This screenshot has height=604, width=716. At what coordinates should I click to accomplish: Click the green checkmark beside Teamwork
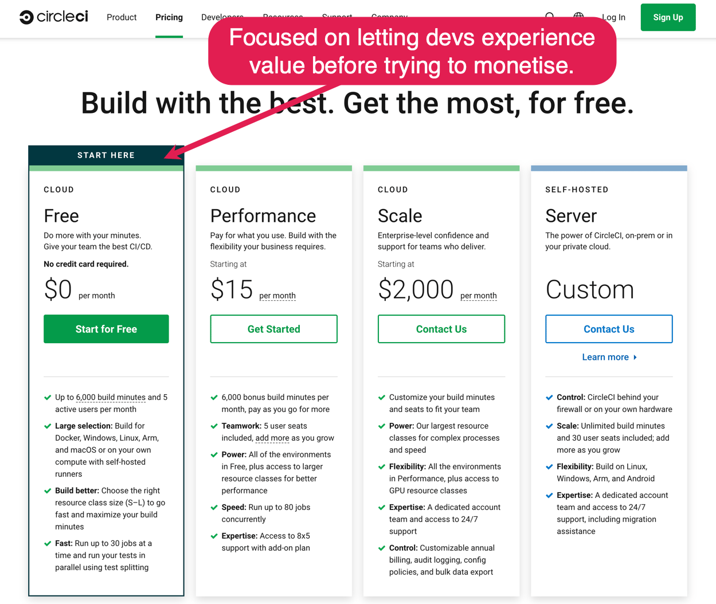pos(214,426)
